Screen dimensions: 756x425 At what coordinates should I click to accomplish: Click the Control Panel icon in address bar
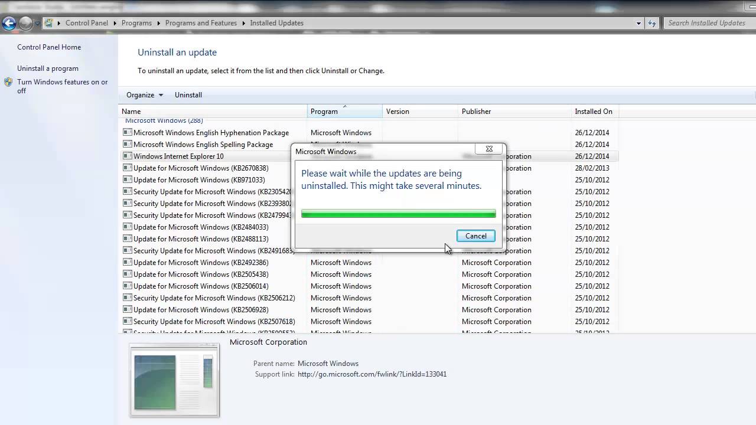coord(49,23)
